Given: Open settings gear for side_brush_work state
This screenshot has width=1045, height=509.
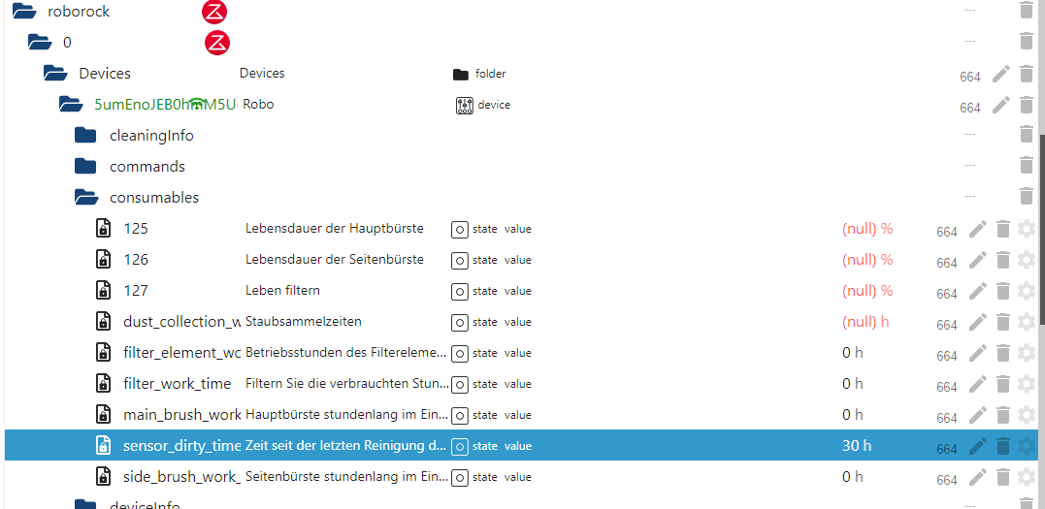Looking at the screenshot, I should click(x=1027, y=477).
